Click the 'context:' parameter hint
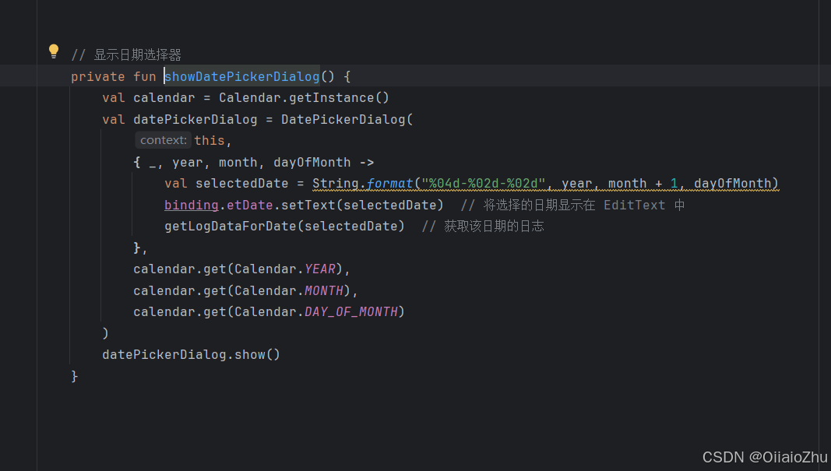The image size is (831, 471). pos(164,140)
